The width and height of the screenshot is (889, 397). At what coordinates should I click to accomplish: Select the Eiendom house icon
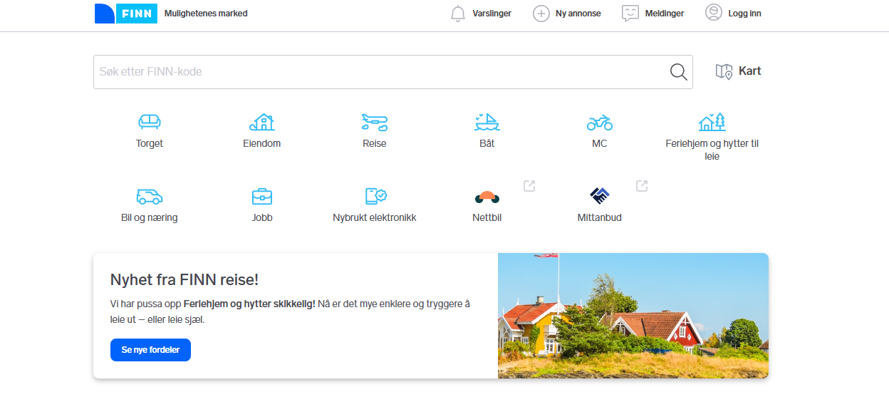pyautogui.click(x=262, y=122)
